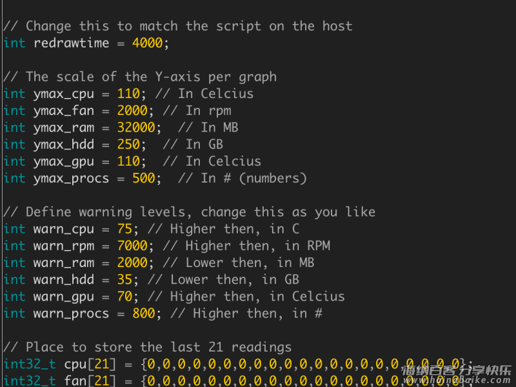Image resolution: width=516 pixels, height=387 pixels.
Task: Click the ymax_hdd value 250
Action: coord(128,144)
